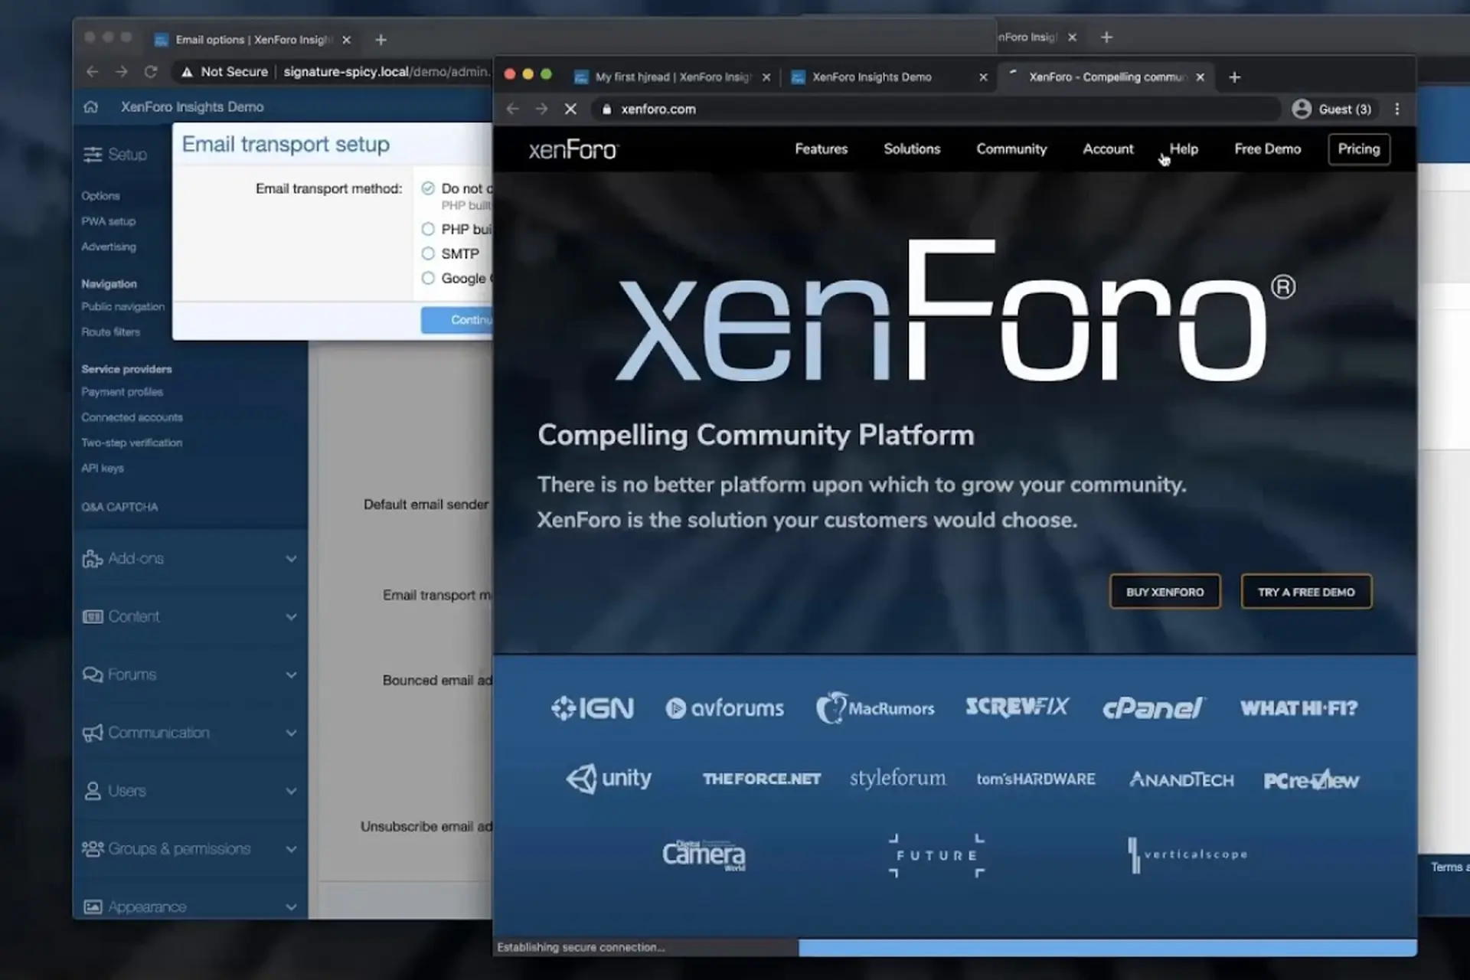The width and height of the screenshot is (1470, 980).
Task: Stop loading the xenforo.com page
Action: pyautogui.click(x=570, y=109)
